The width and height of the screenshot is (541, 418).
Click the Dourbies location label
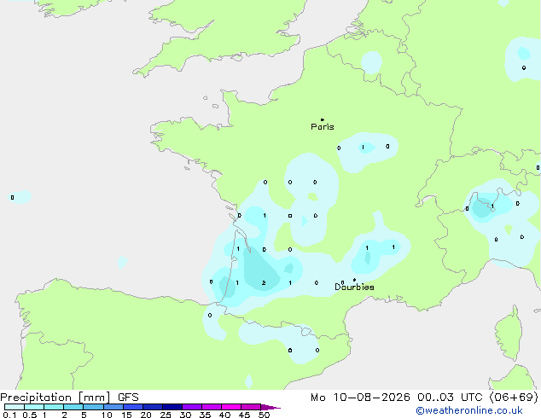pyautogui.click(x=354, y=287)
